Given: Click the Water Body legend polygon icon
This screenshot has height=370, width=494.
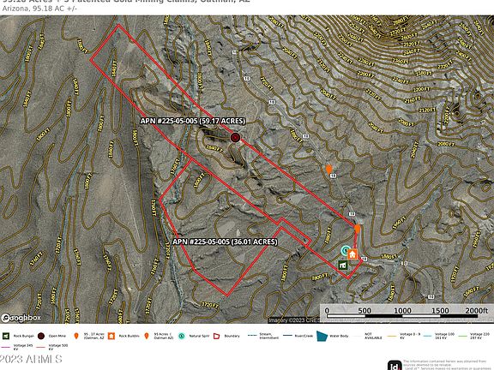Looking at the screenshot, I should click(322, 336).
